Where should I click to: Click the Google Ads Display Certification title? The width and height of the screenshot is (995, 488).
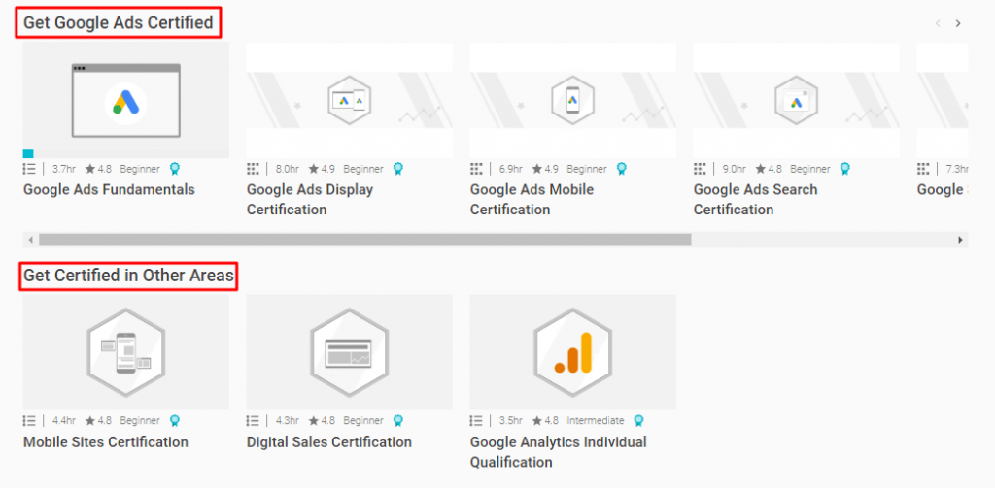click(310, 200)
